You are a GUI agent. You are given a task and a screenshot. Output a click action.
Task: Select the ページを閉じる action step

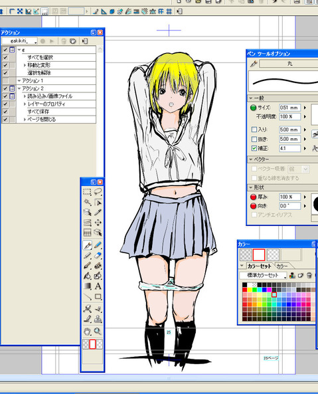tap(41, 120)
